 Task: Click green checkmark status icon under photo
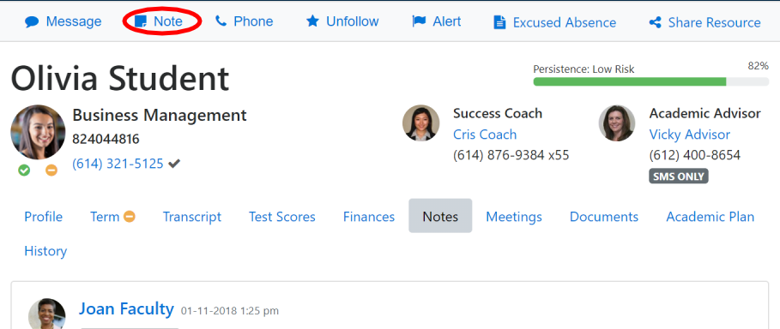coord(24,170)
